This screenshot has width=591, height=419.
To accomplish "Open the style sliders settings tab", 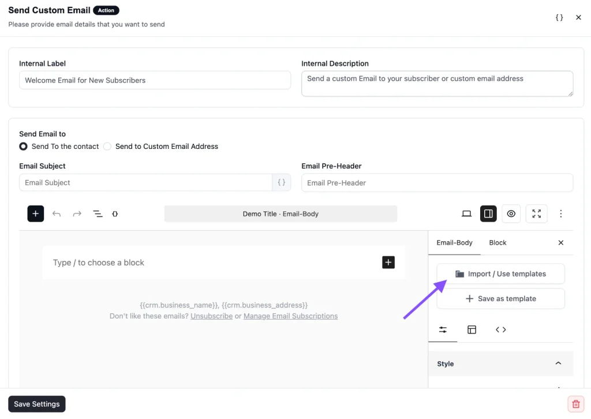I will [x=443, y=330].
